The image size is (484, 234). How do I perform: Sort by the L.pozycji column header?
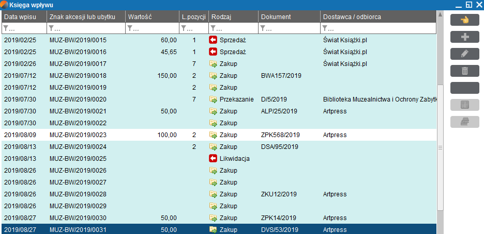coord(194,17)
